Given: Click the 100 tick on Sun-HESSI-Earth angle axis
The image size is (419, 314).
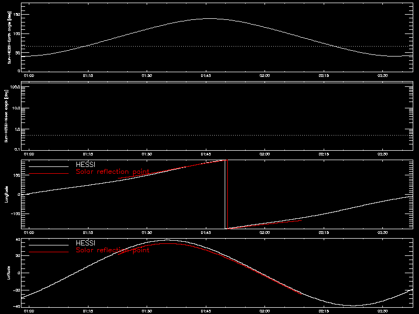Looking at the screenshot, I should [x=17, y=33].
